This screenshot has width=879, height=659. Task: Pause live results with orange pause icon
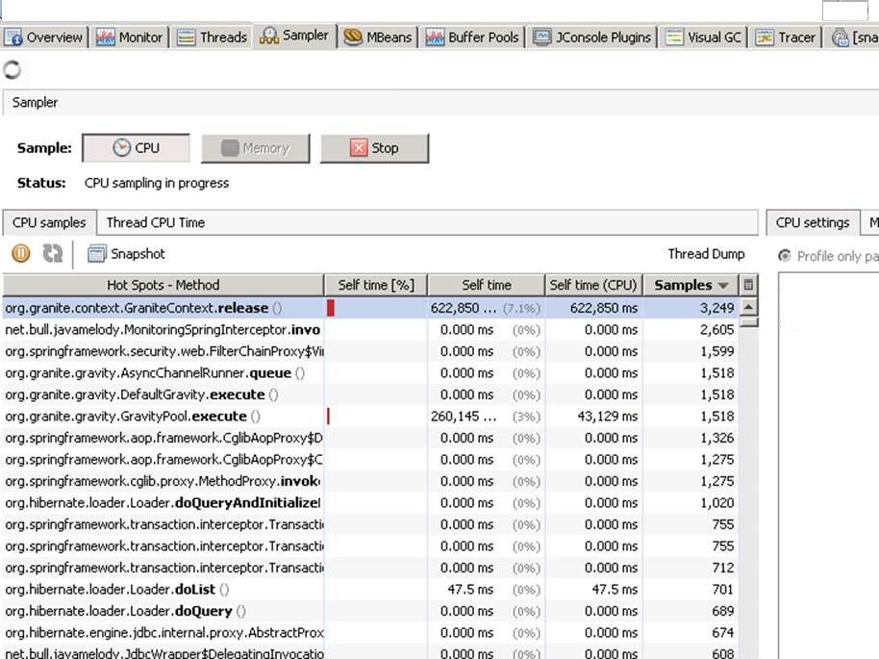click(x=21, y=254)
